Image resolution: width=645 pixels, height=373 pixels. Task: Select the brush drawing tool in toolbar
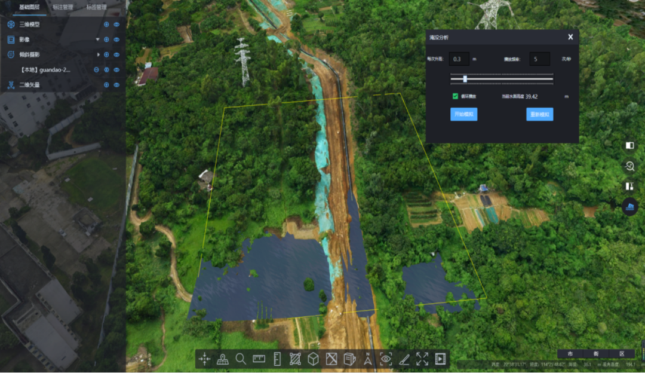pyautogui.click(x=404, y=359)
